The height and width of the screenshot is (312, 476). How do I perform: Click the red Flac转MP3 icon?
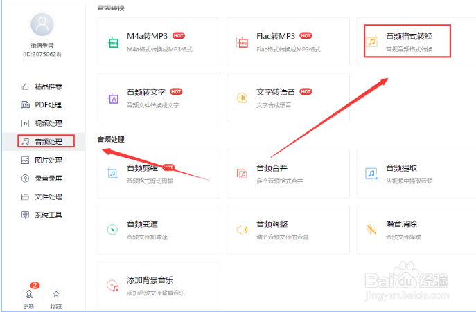click(x=242, y=42)
